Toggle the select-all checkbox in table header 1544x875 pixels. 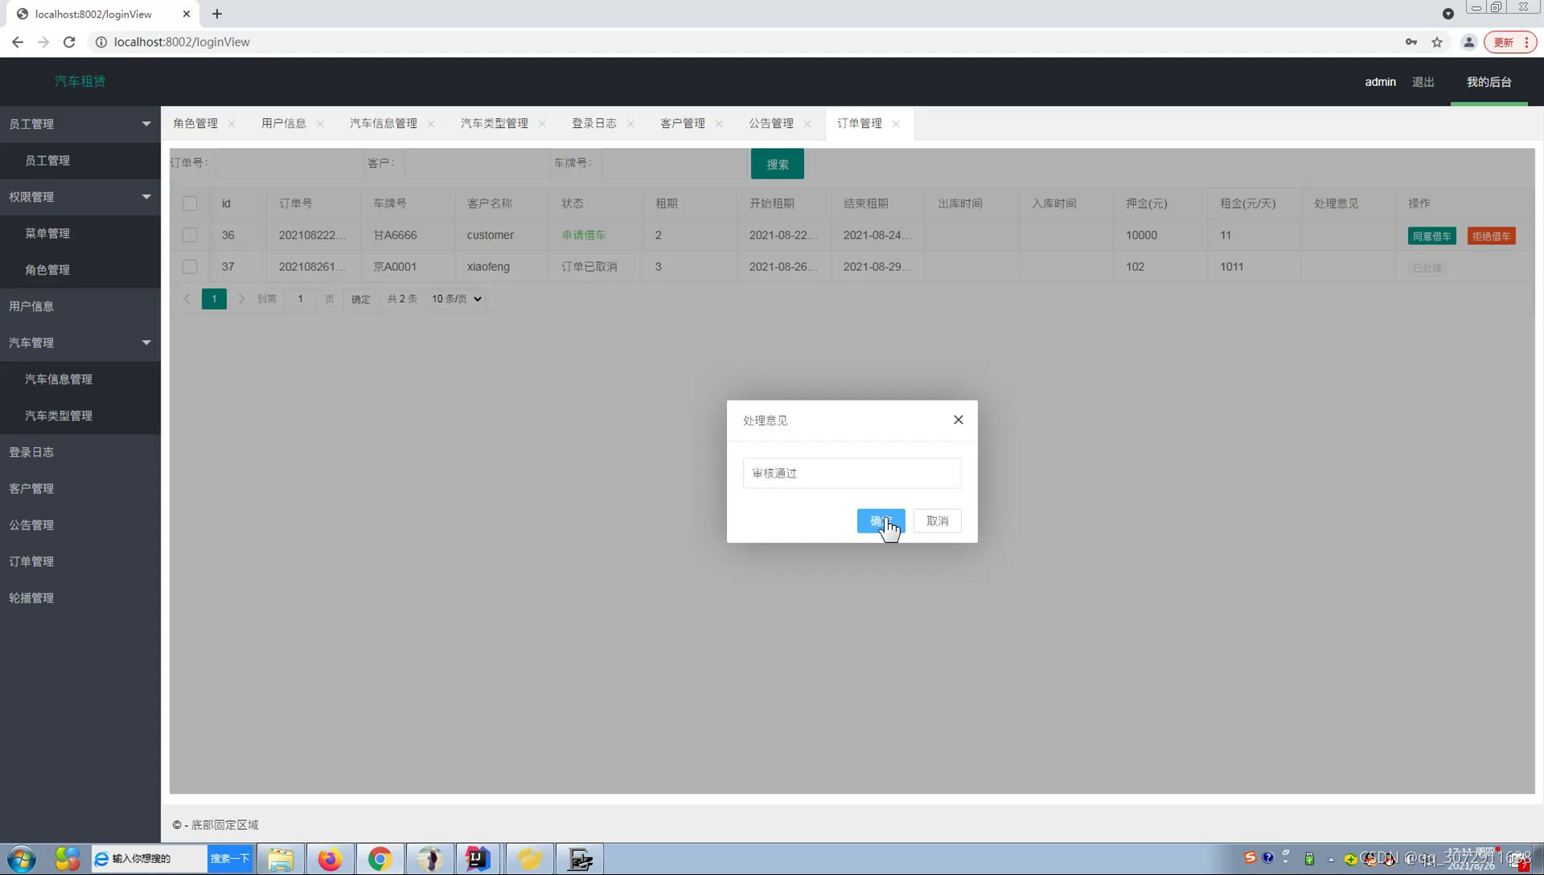tap(190, 203)
